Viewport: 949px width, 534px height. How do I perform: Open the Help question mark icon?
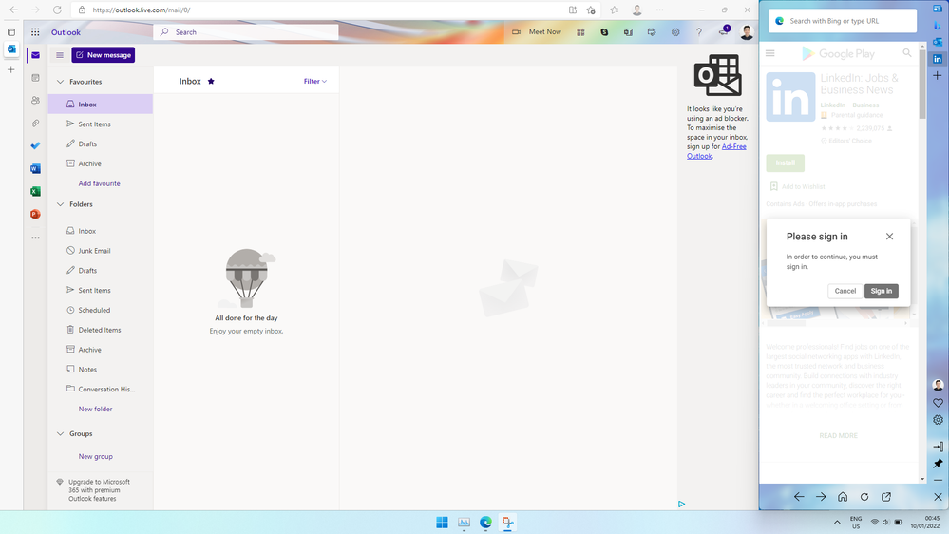tap(699, 32)
